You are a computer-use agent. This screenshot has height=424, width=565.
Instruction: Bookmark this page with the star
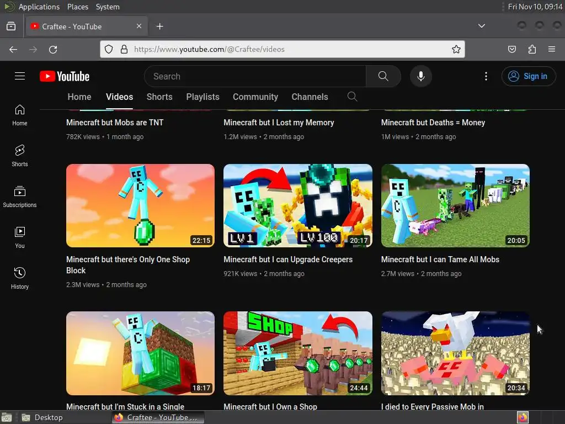click(456, 49)
